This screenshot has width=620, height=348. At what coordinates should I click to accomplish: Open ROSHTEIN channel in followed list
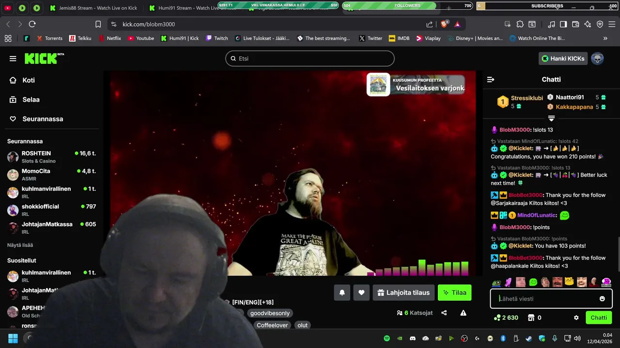(51, 157)
